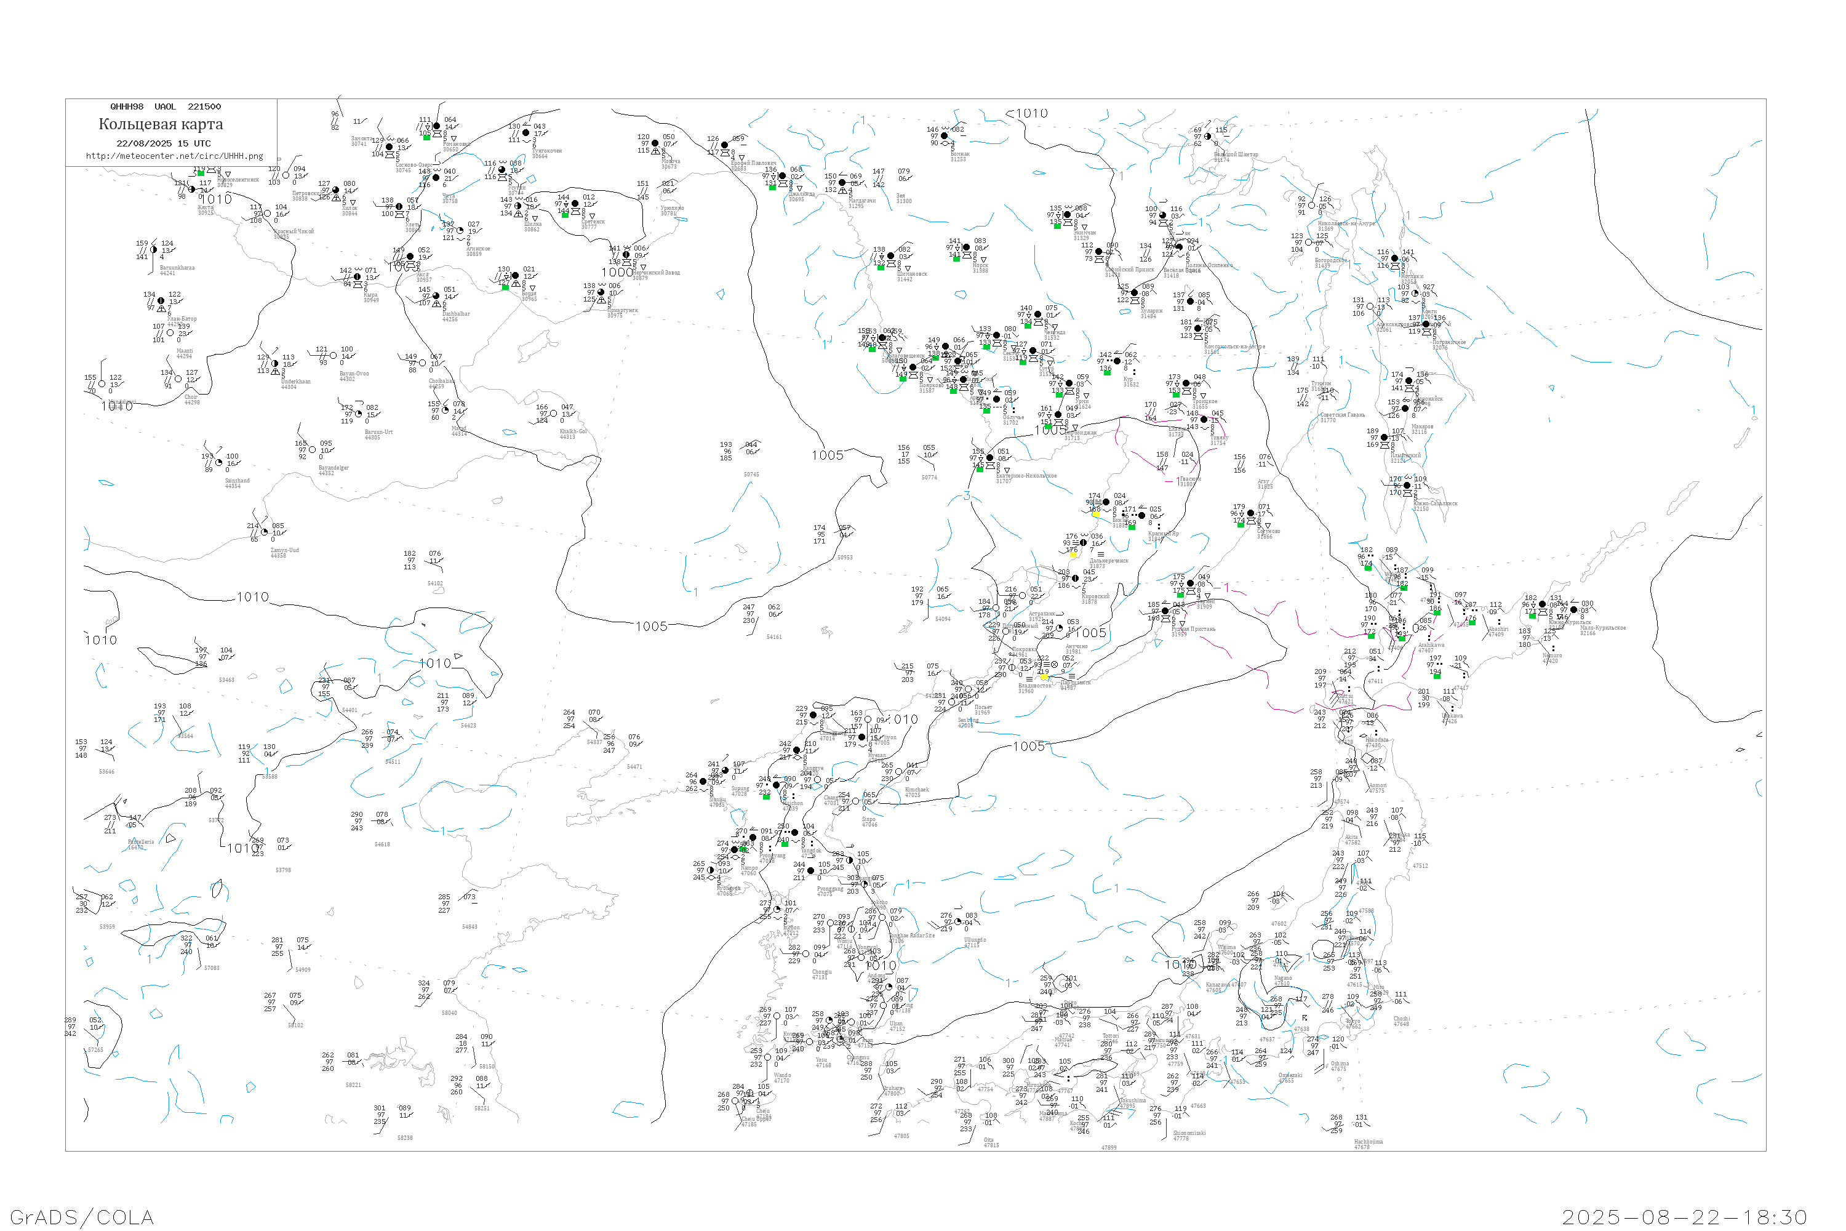Click the Южно-Сахалинск filled station circle
The image size is (1846, 1231).
coord(1407,486)
